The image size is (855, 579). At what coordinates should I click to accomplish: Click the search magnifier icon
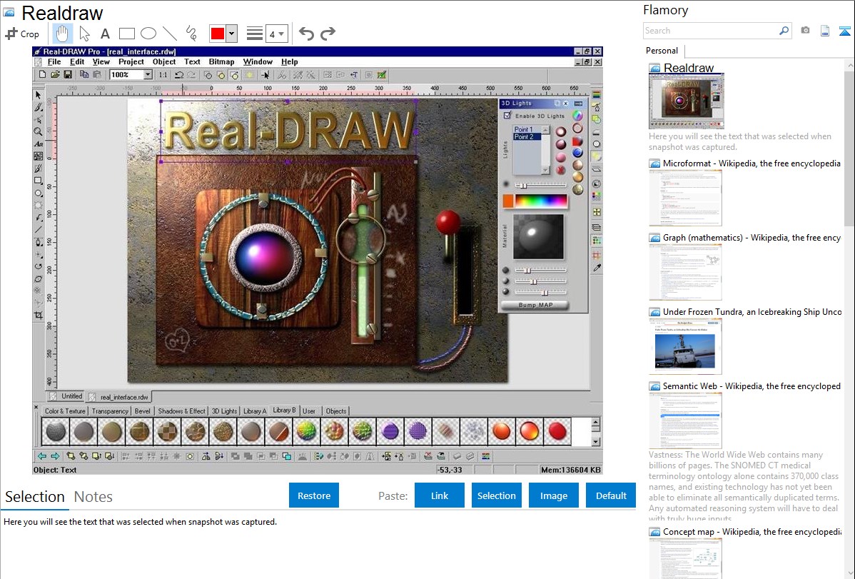tap(784, 31)
